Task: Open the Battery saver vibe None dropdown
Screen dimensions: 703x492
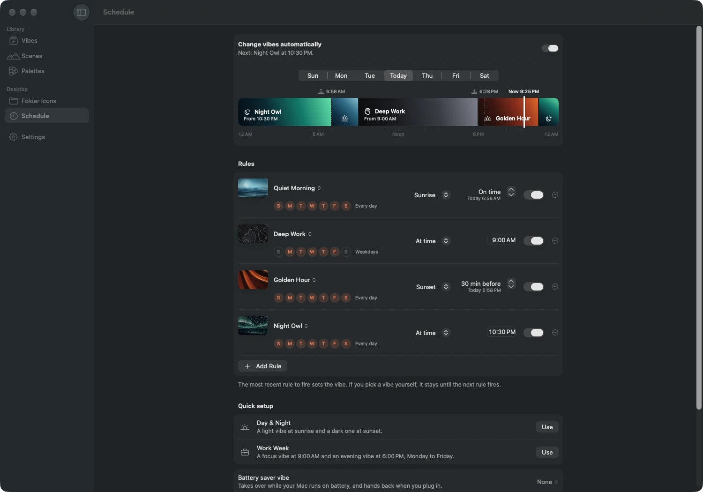Action: 547,482
